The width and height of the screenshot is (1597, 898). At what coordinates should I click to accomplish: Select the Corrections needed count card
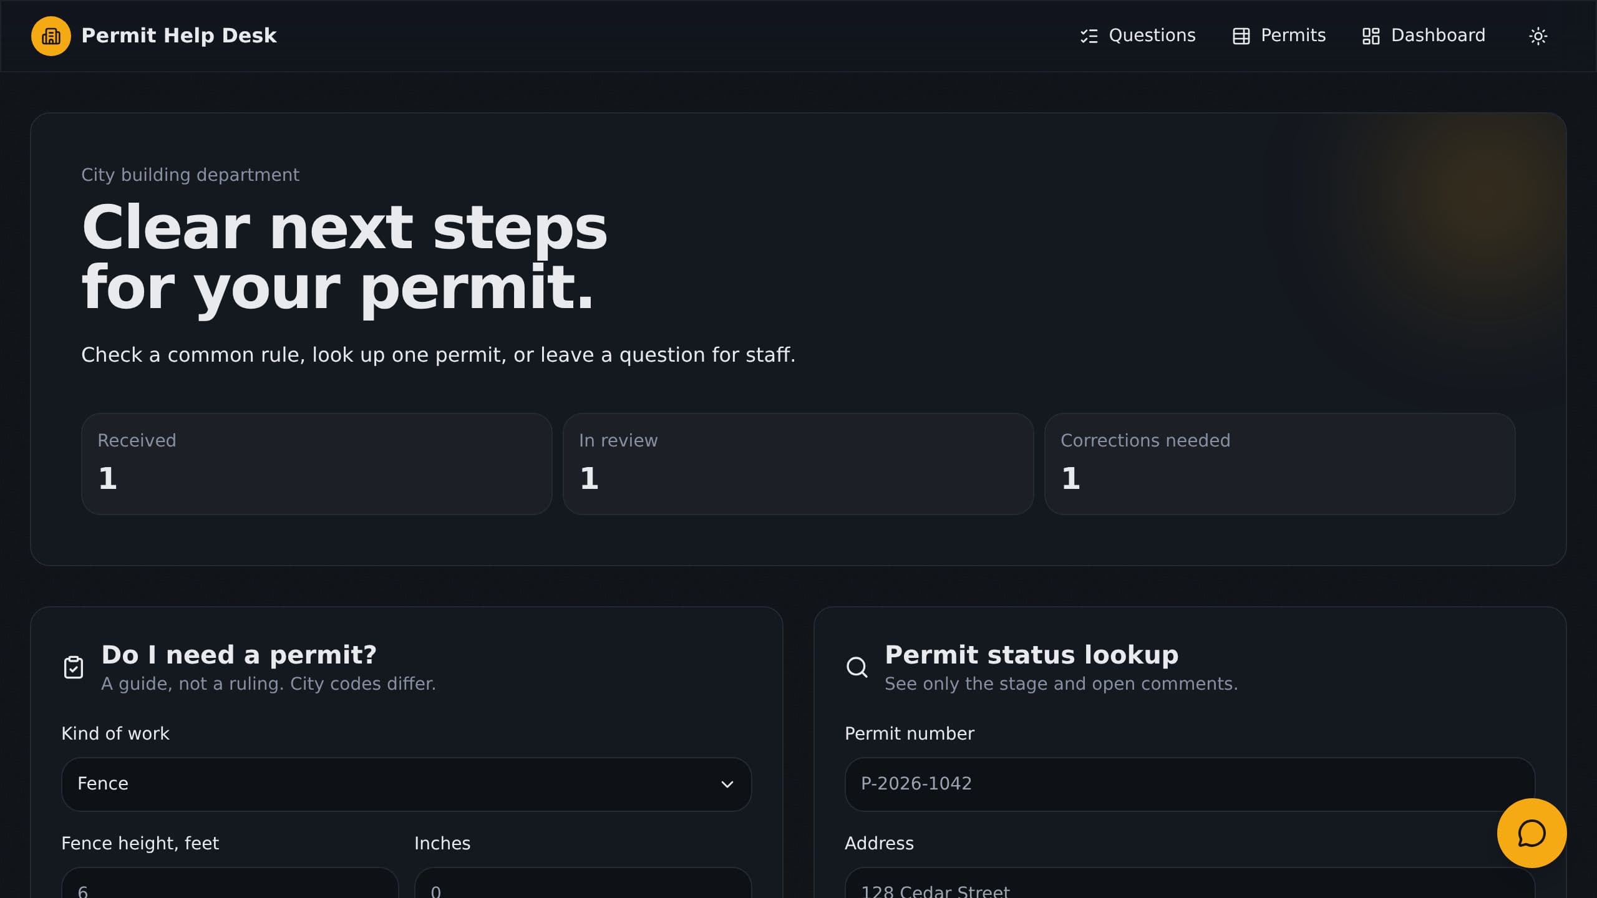coord(1279,464)
